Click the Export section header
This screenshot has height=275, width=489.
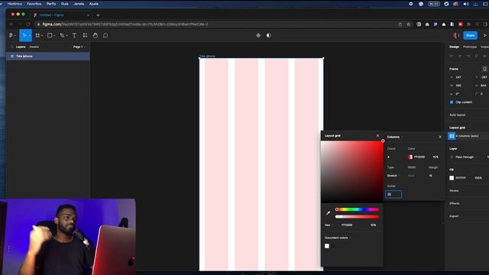tap(454, 216)
